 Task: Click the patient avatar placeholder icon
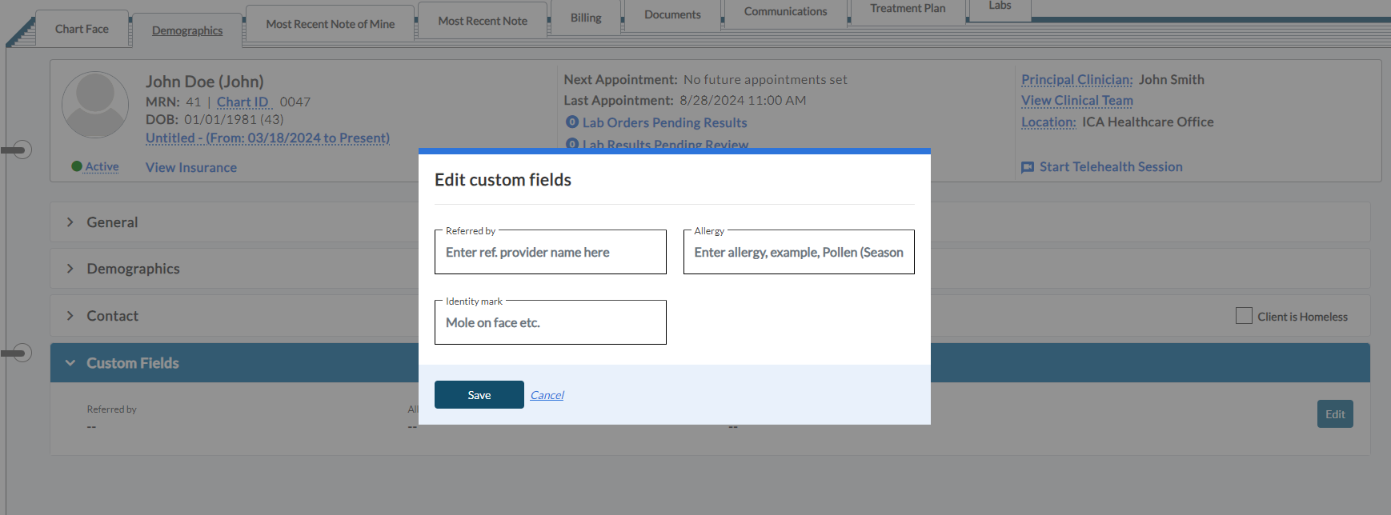(x=95, y=105)
